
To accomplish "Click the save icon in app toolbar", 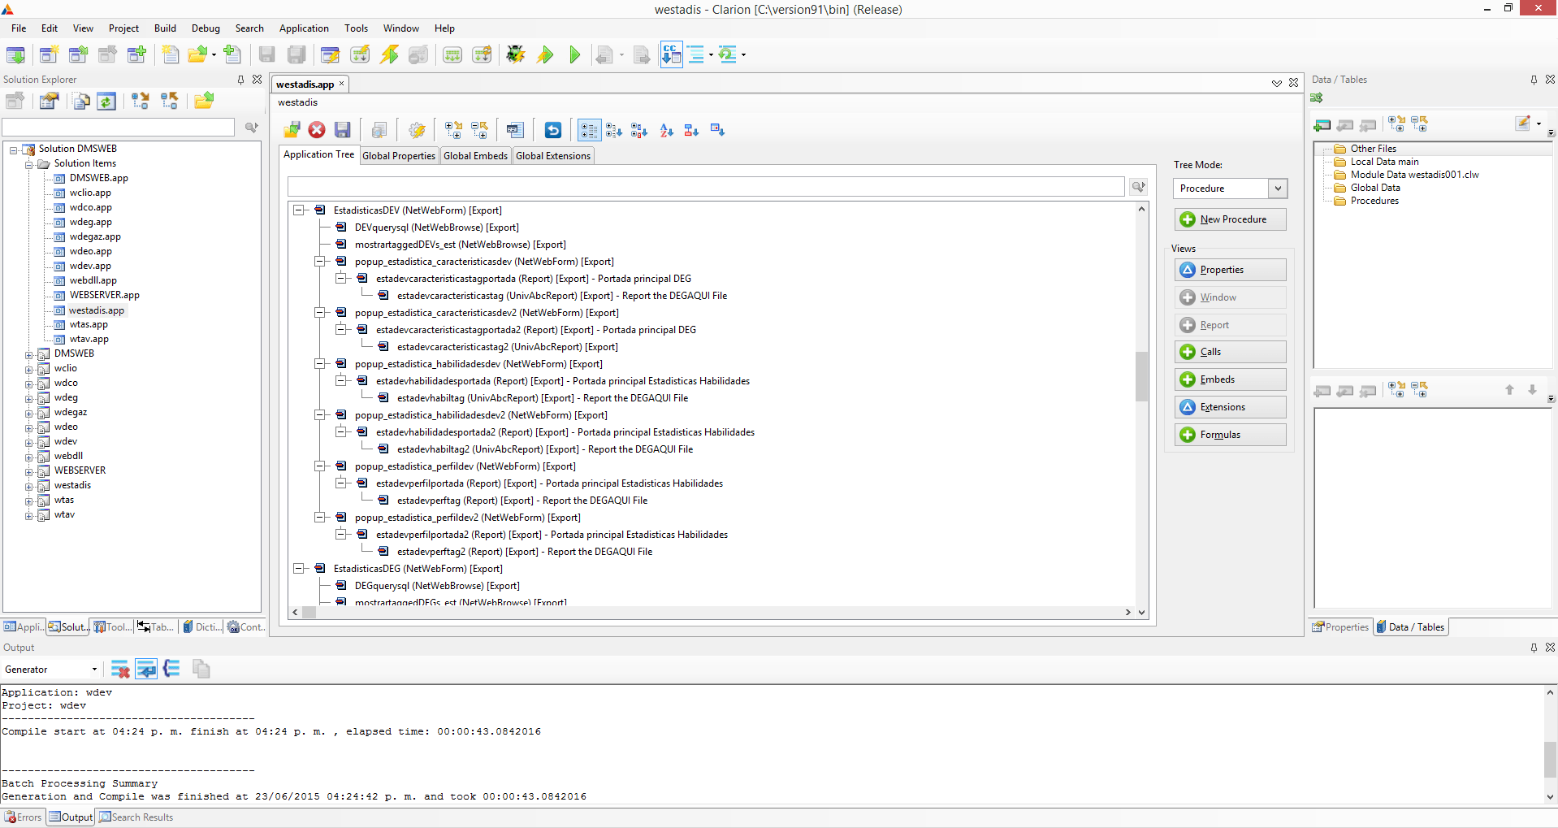I will coord(343,130).
